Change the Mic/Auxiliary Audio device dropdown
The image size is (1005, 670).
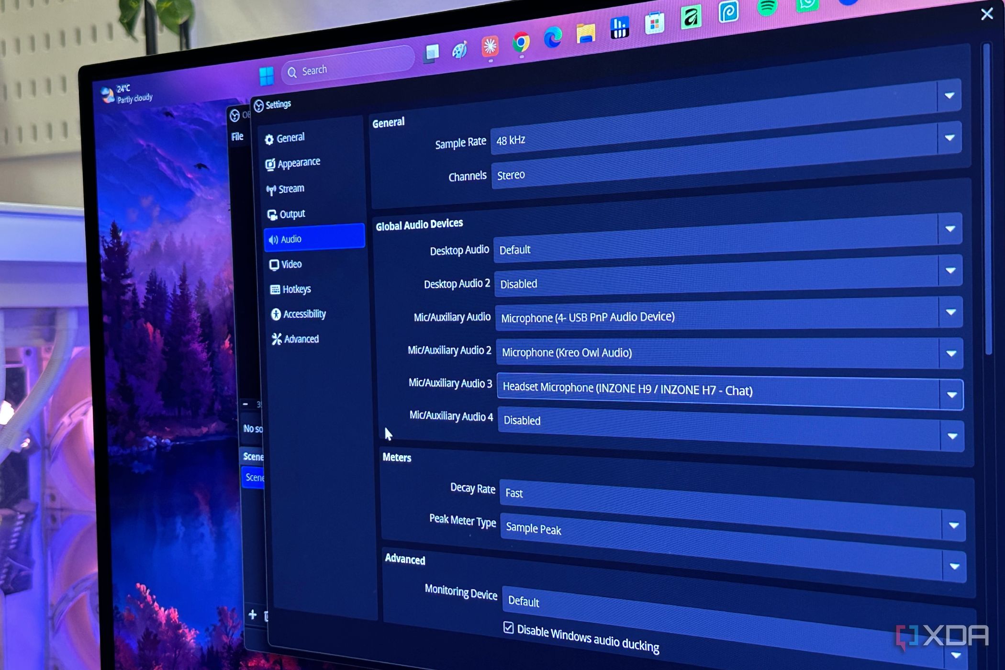point(729,314)
